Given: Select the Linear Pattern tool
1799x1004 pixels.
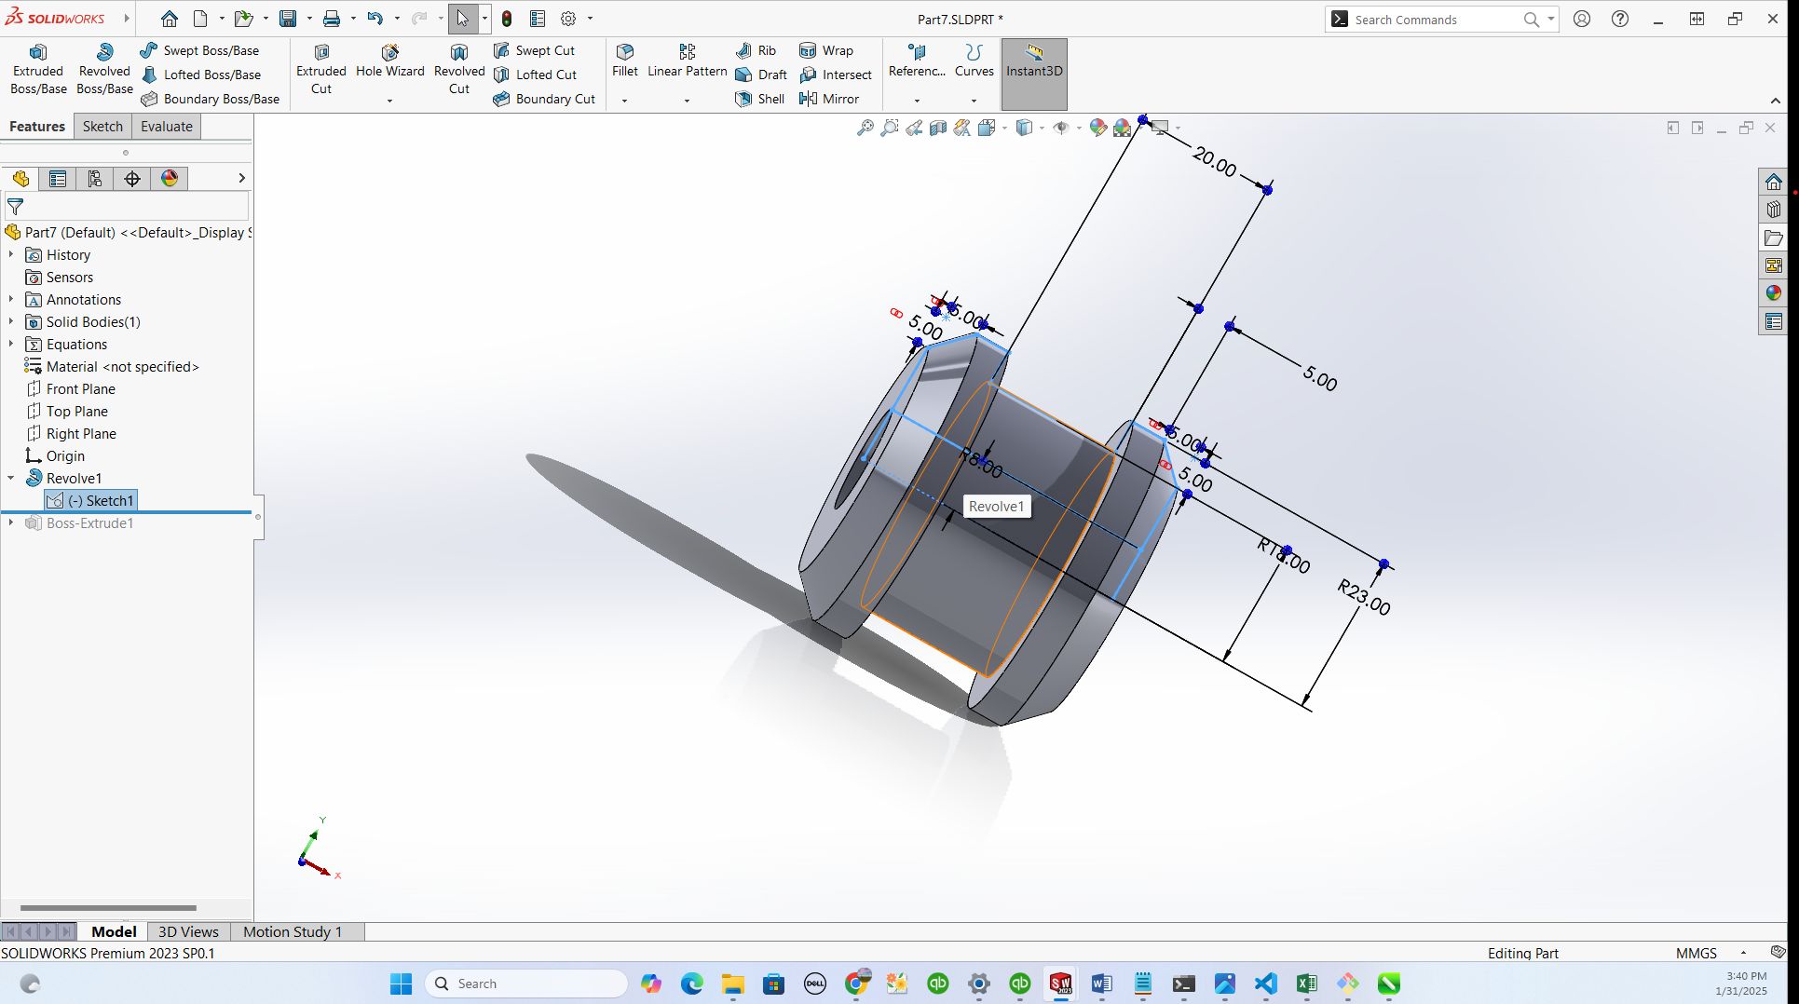Looking at the screenshot, I should [688, 61].
